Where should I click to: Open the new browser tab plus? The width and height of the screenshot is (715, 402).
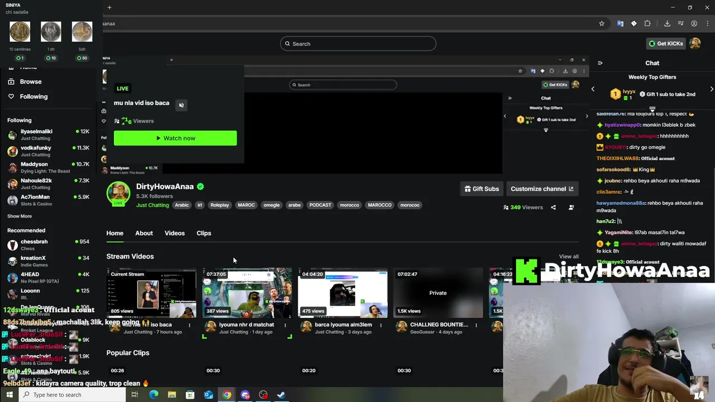click(x=109, y=7)
